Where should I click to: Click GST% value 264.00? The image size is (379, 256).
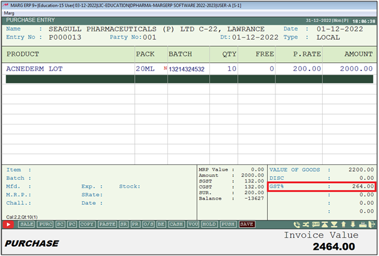363,186
